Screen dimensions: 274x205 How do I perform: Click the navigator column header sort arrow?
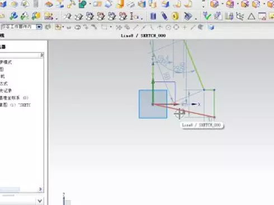click(x=42, y=55)
